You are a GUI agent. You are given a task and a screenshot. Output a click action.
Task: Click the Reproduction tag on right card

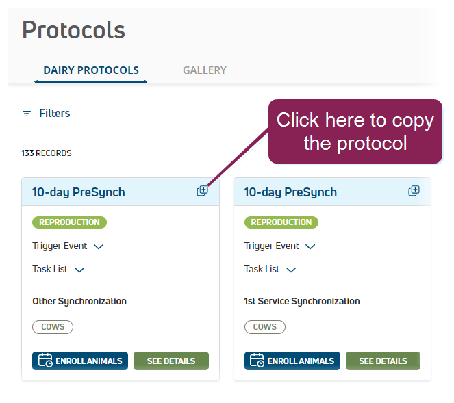pos(281,222)
